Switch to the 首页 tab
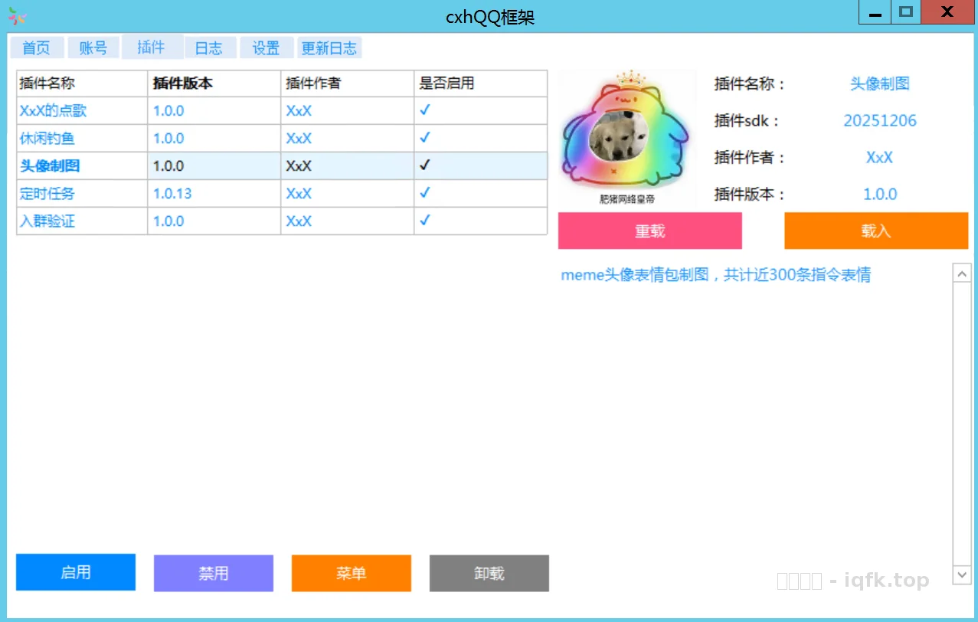978x622 pixels. [36, 47]
